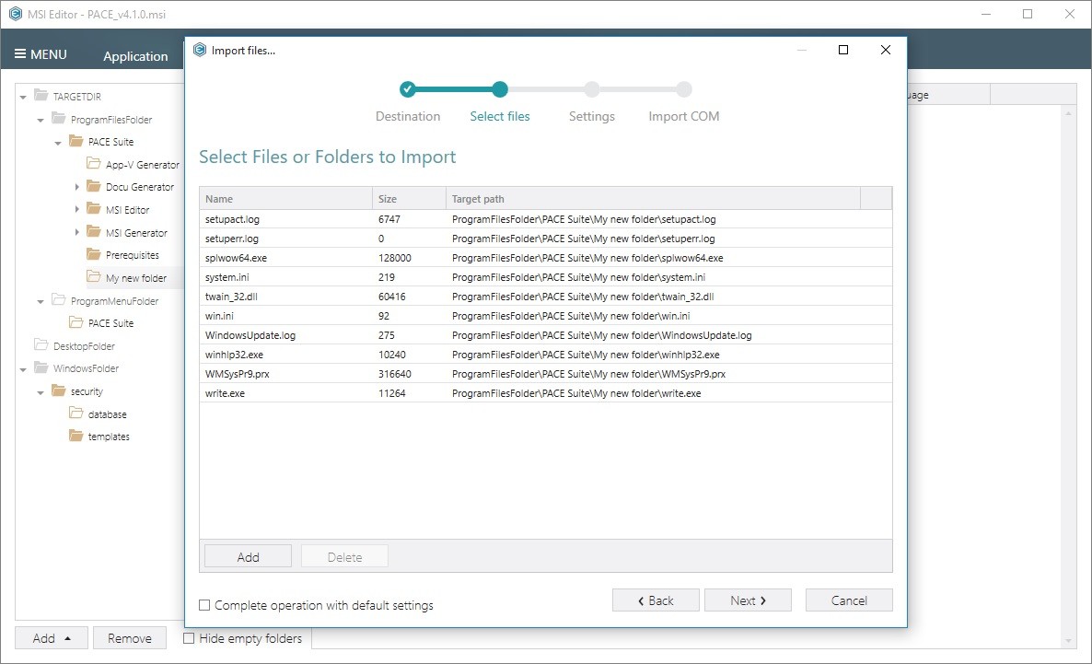Viewport: 1092px width, 664px height.
Task: Select the WMSysPr9.prx row
Action: click(545, 374)
